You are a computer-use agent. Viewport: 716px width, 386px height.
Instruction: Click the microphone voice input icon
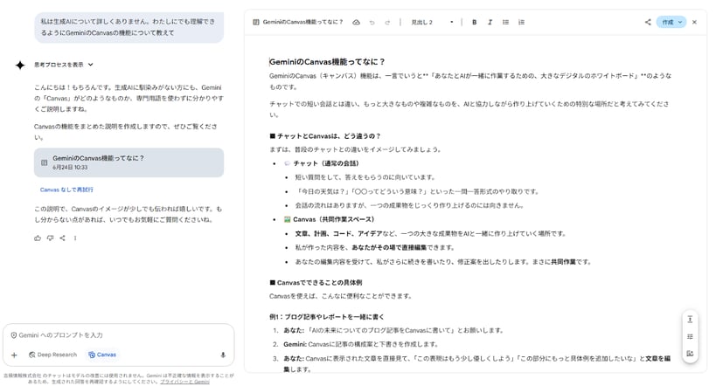(223, 355)
